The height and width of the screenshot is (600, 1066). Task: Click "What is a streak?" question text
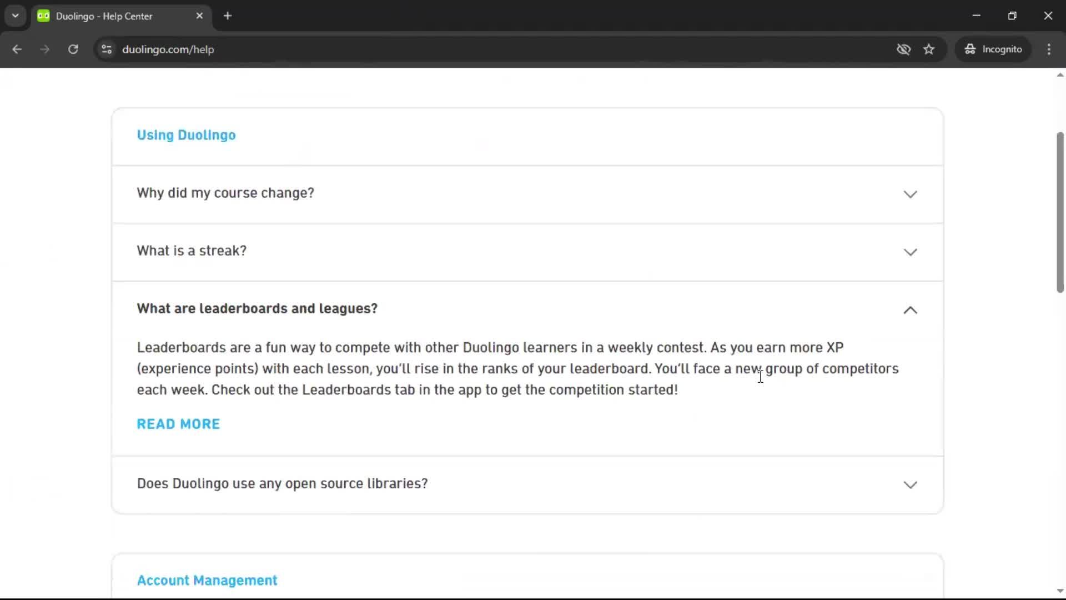[x=192, y=251]
